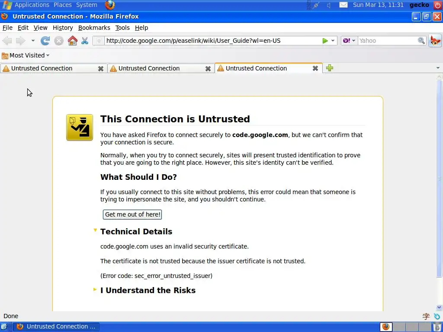
Task: Click the show desktop icon in bottom panel
Action: [4, 327]
